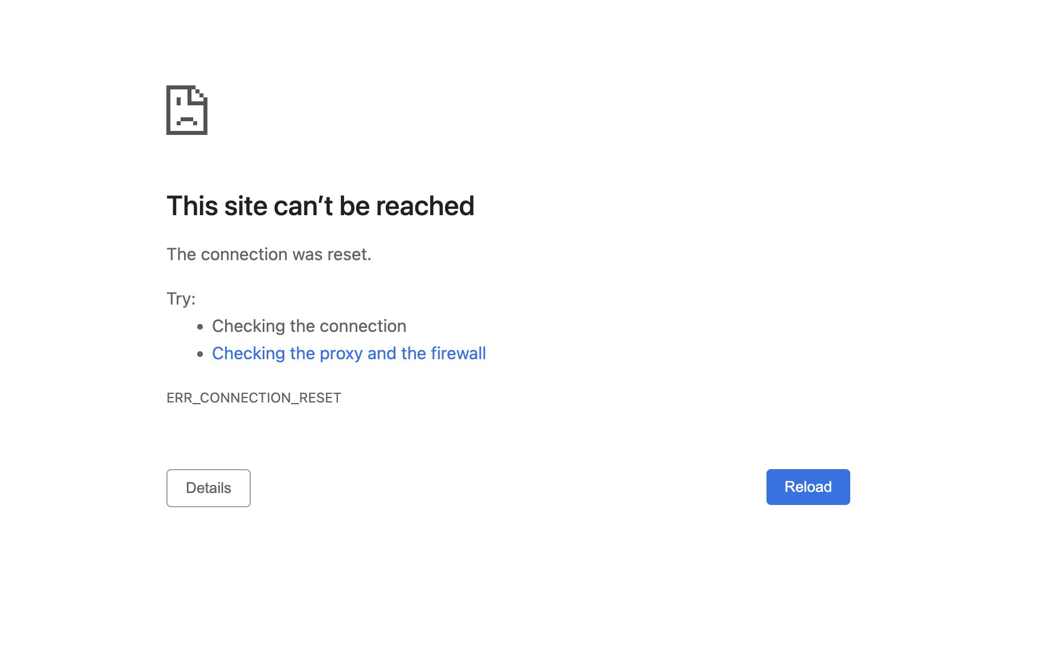The height and width of the screenshot is (649, 1044).
Task: Click the bullet beside "Checking the connection"
Action: point(200,327)
